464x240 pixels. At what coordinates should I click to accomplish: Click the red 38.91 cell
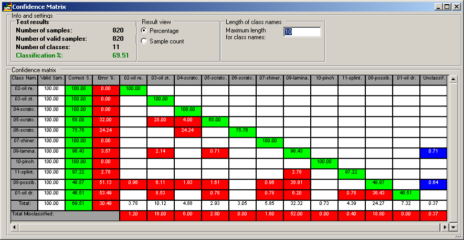(x=297, y=184)
